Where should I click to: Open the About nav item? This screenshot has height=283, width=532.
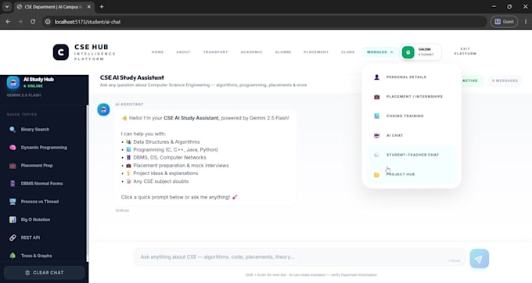click(x=183, y=52)
